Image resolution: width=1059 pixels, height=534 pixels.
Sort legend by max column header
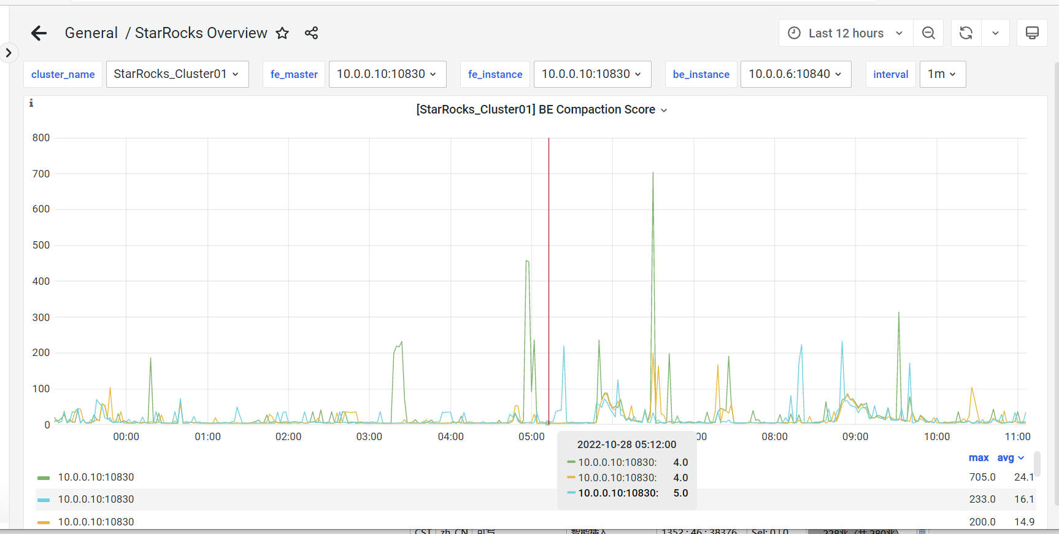click(978, 458)
